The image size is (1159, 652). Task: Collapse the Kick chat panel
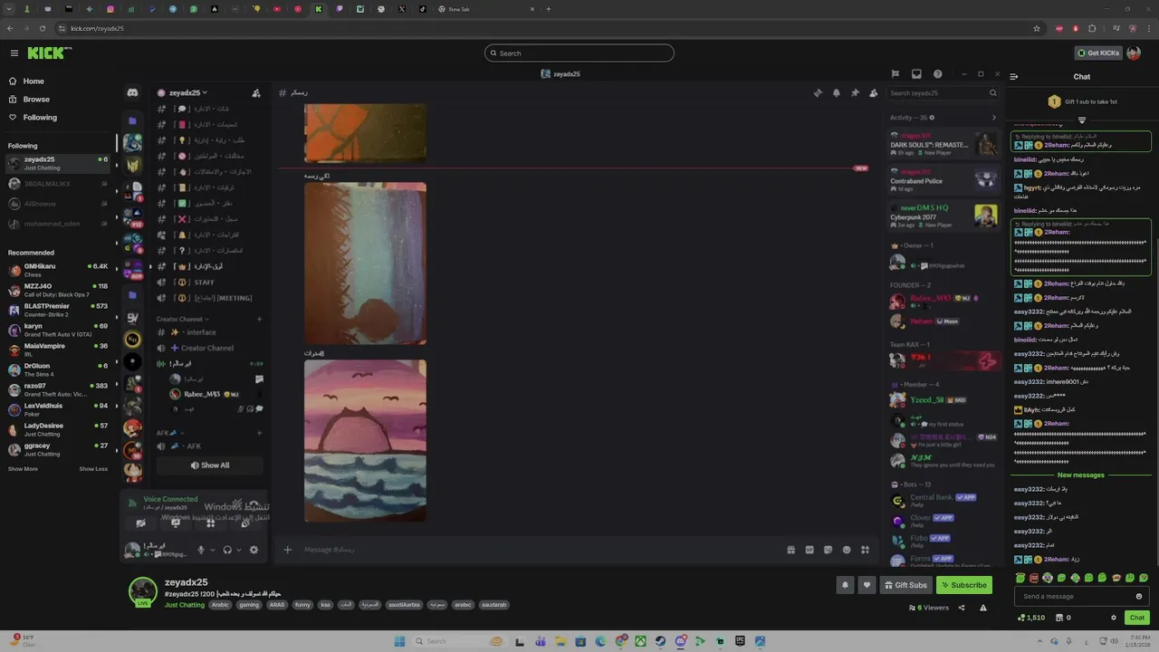point(1014,77)
